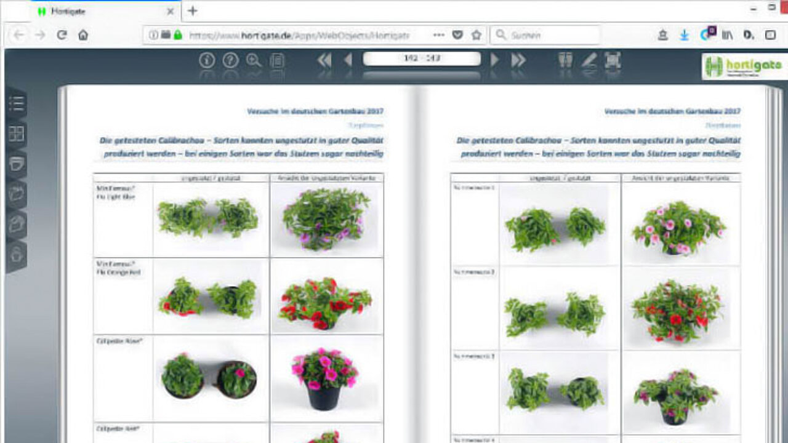The image size is (788, 443).
Task: Turn the page using the right page edge
Action: pos(774,265)
